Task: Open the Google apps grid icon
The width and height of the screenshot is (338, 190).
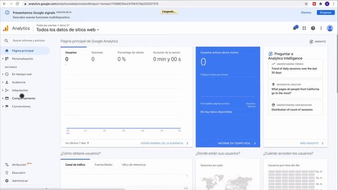Action: tap(304, 28)
